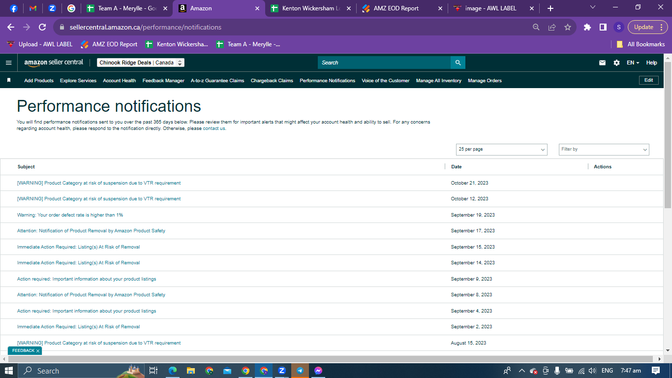Image resolution: width=672 pixels, height=378 pixels.
Task: Click the teal search magnifier button
Action: 458,63
